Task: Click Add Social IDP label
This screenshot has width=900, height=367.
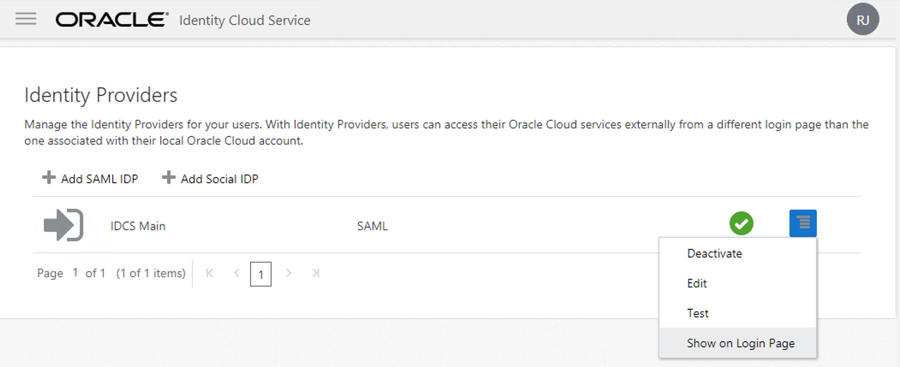Action: click(219, 179)
